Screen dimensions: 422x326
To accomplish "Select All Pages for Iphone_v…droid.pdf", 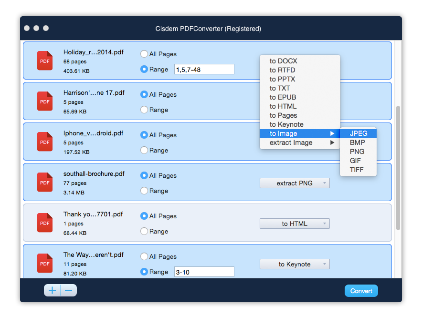I will [144, 135].
